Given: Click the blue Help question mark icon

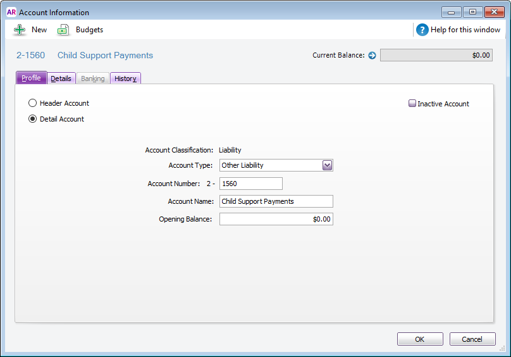Looking at the screenshot, I should pyautogui.click(x=422, y=30).
